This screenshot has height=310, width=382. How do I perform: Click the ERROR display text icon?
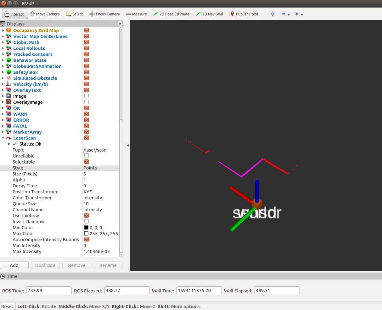pos(9,120)
